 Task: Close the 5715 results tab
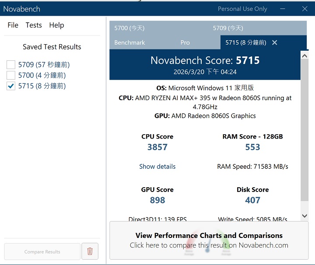[275, 42]
